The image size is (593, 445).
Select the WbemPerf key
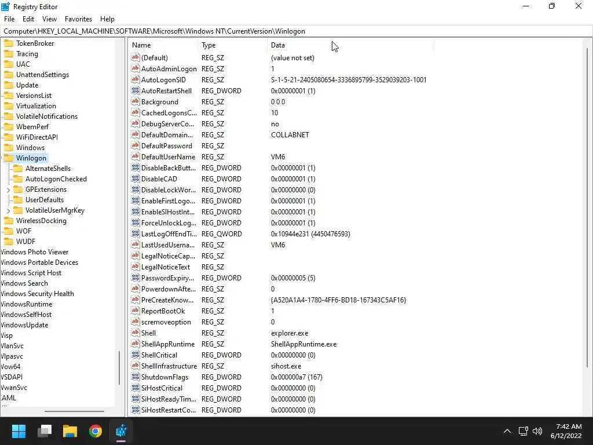tap(32, 127)
